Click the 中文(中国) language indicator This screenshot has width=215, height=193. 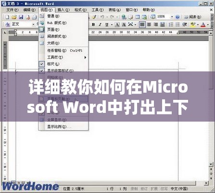point(179,189)
